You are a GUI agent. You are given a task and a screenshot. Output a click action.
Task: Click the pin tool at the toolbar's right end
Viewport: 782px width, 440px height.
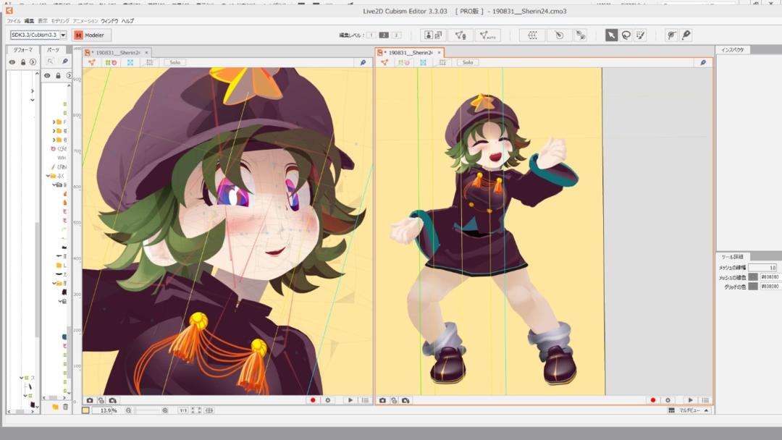[x=686, y=35]
